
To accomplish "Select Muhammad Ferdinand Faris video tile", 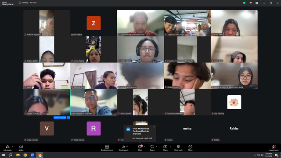I will coord(140,23).
